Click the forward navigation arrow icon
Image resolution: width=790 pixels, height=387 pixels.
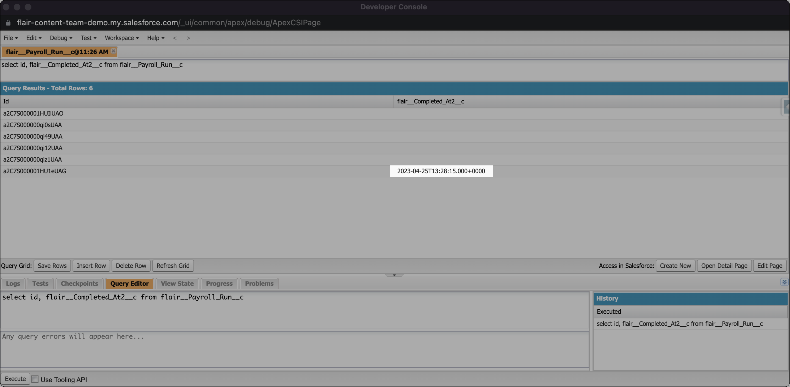pyautogui.click(x=188, y=38)
